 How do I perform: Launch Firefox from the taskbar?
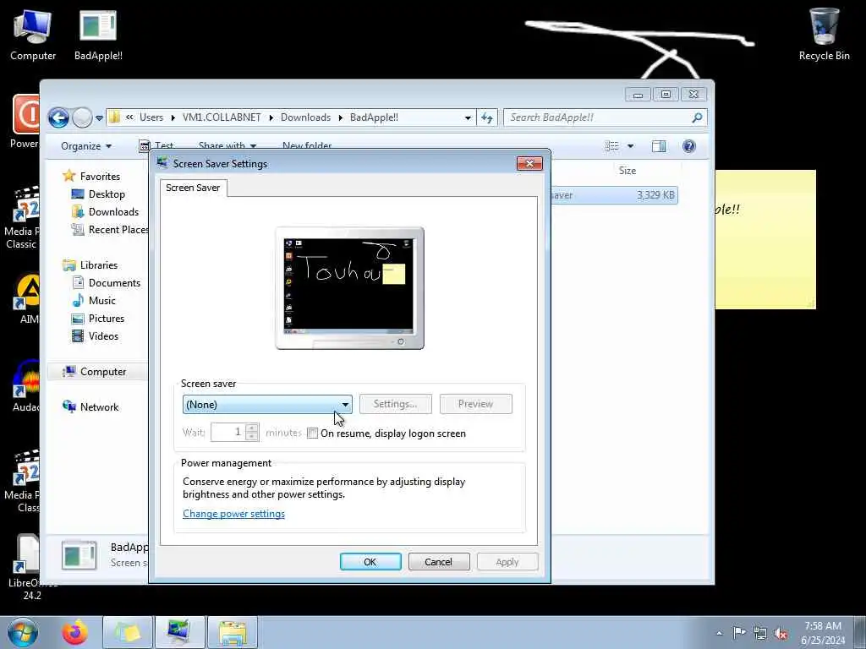74,632
